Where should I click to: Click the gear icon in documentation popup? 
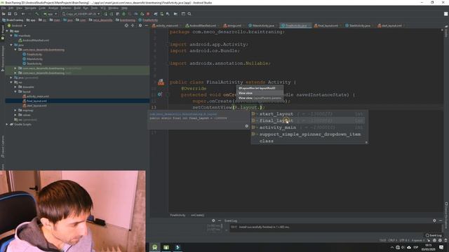[246, 126]
